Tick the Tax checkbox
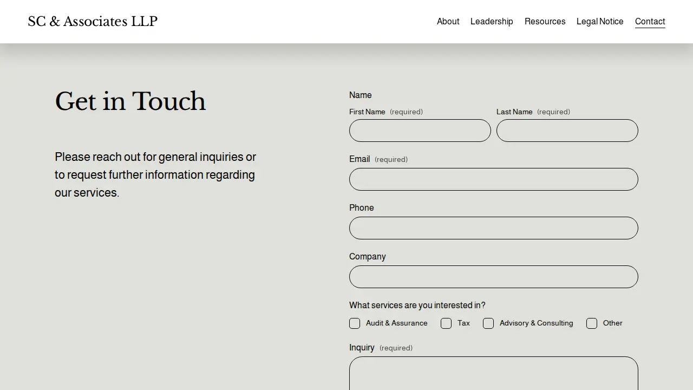 coord(446,323)
